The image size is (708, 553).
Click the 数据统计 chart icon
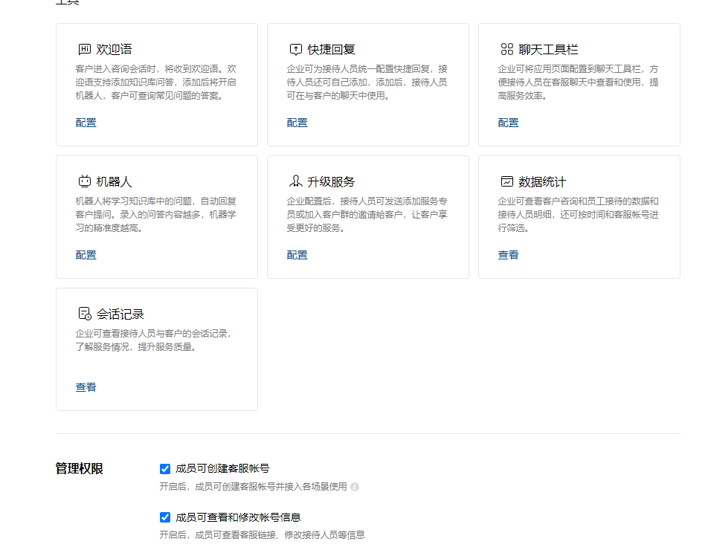click(507, 181)
